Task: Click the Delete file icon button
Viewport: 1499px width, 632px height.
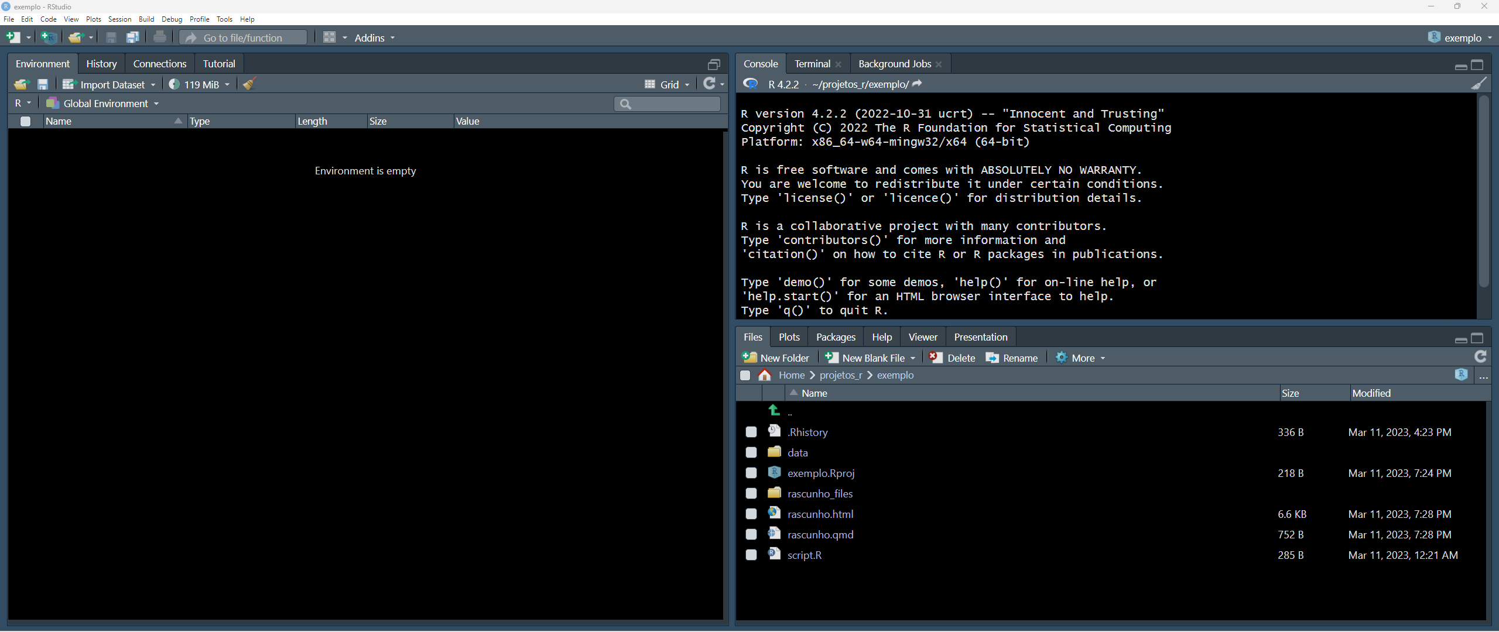Action: [x=952, y=358]
